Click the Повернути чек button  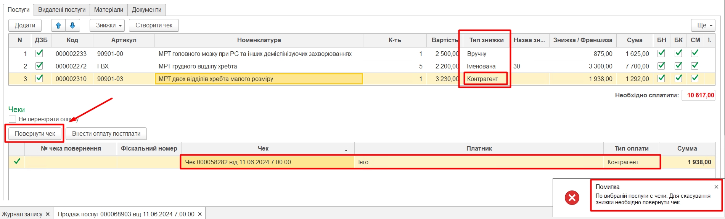35,134
